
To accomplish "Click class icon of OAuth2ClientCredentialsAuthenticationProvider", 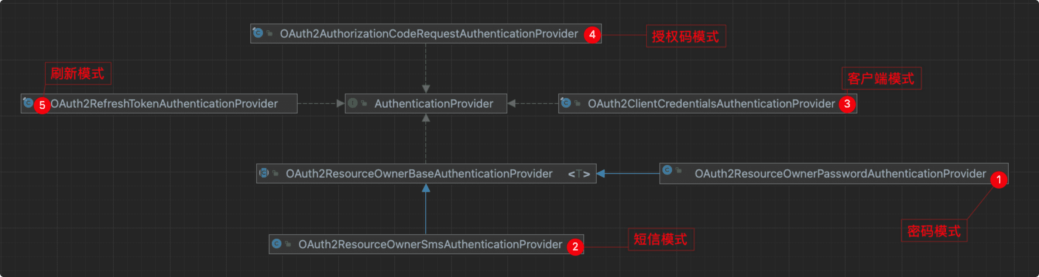I will click(566, 103).
